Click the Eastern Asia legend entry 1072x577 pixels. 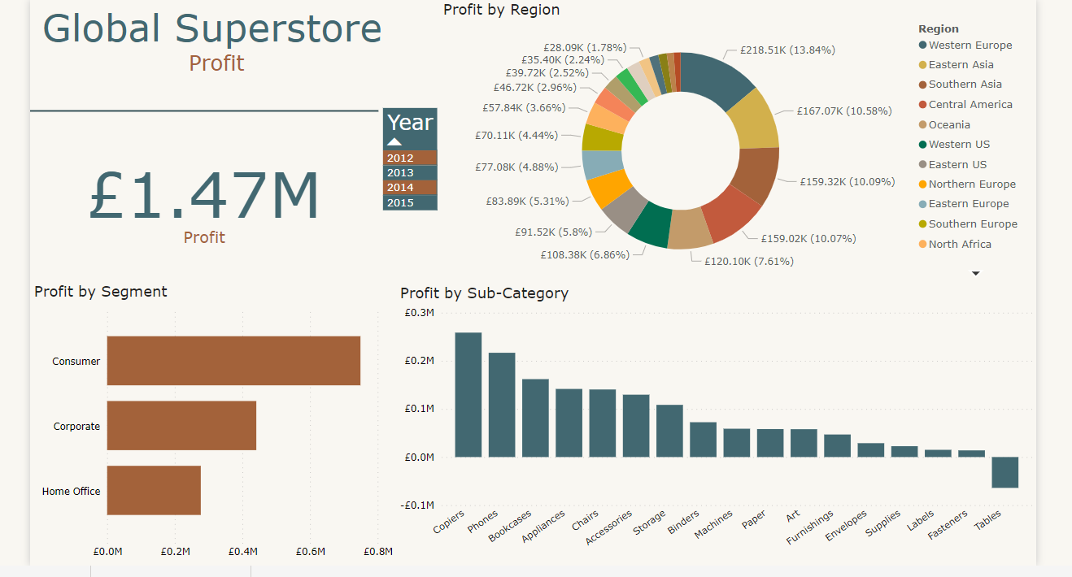pyautogui.click(x=956, y=65)
